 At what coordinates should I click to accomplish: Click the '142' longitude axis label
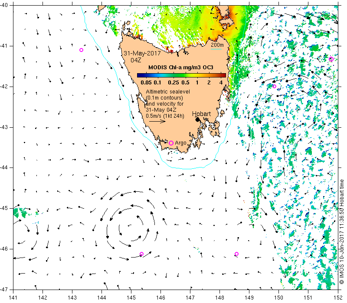point(43,297)
